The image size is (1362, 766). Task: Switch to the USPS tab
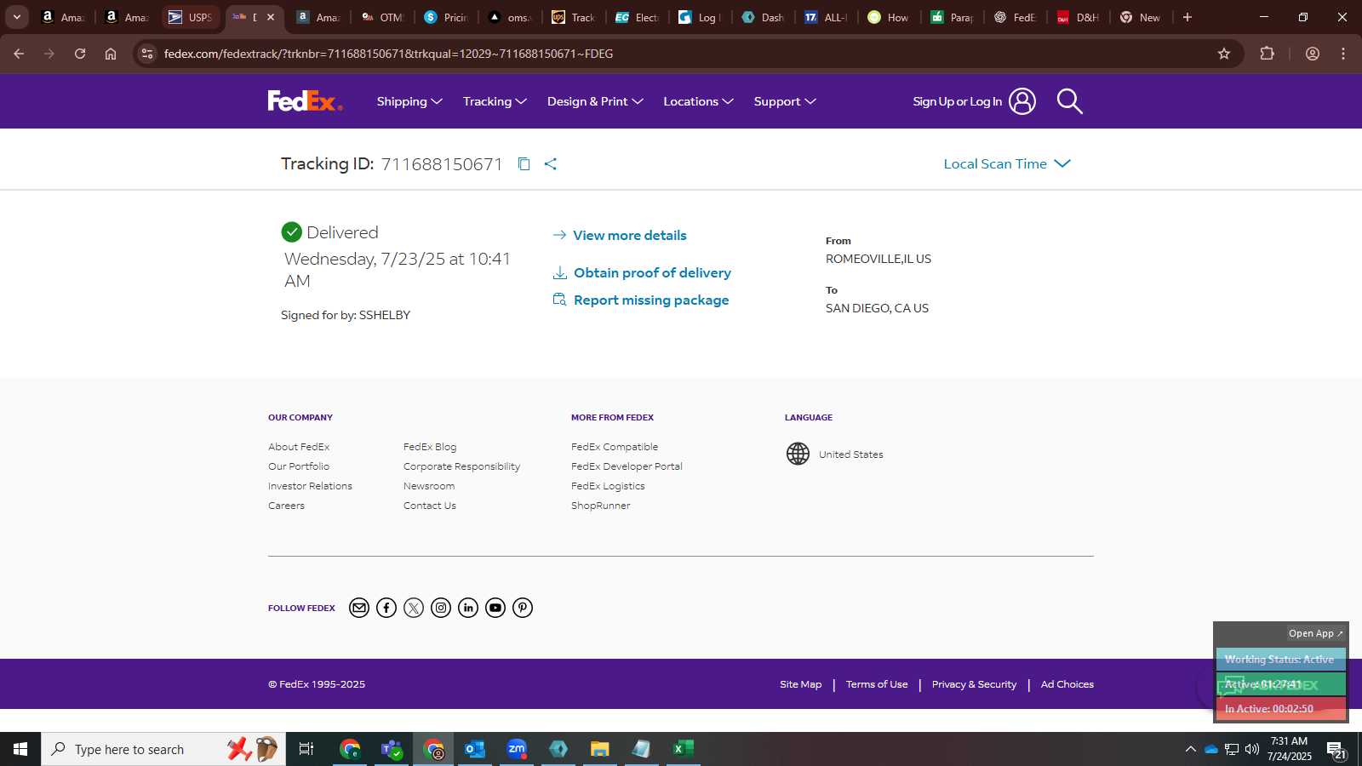coord(192,17)
